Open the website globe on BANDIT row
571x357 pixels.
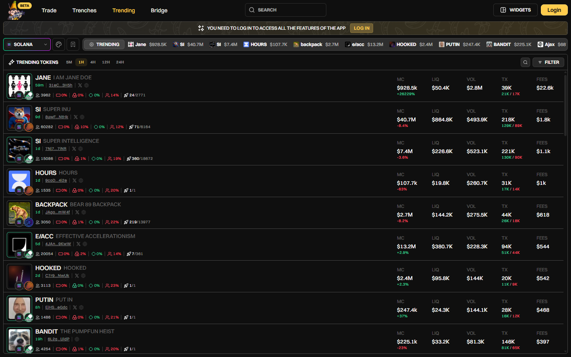[x=77, y=339]
